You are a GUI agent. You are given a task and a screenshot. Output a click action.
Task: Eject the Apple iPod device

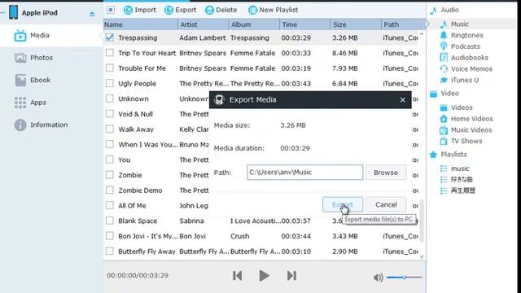[92, 14]
